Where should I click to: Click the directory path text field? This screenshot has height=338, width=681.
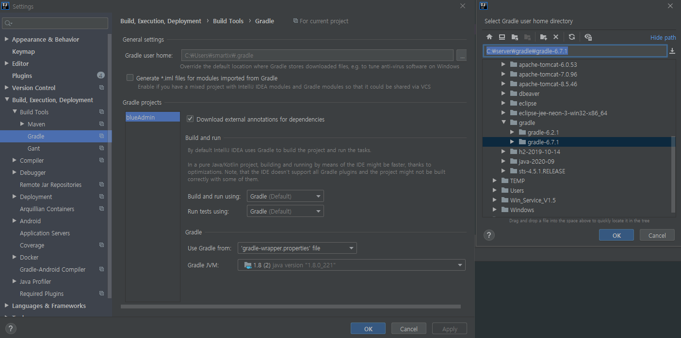pos(575,51)
